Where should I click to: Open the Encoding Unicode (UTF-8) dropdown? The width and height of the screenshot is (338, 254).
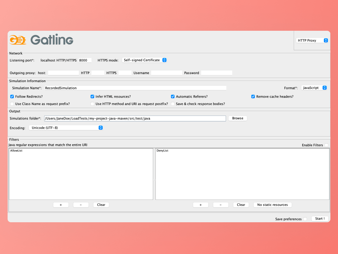point(66,128)
